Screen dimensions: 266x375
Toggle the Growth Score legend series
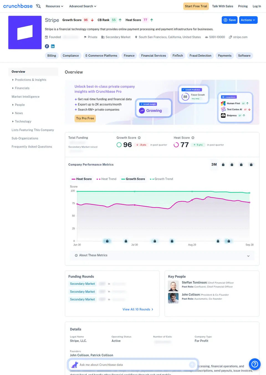133,179
